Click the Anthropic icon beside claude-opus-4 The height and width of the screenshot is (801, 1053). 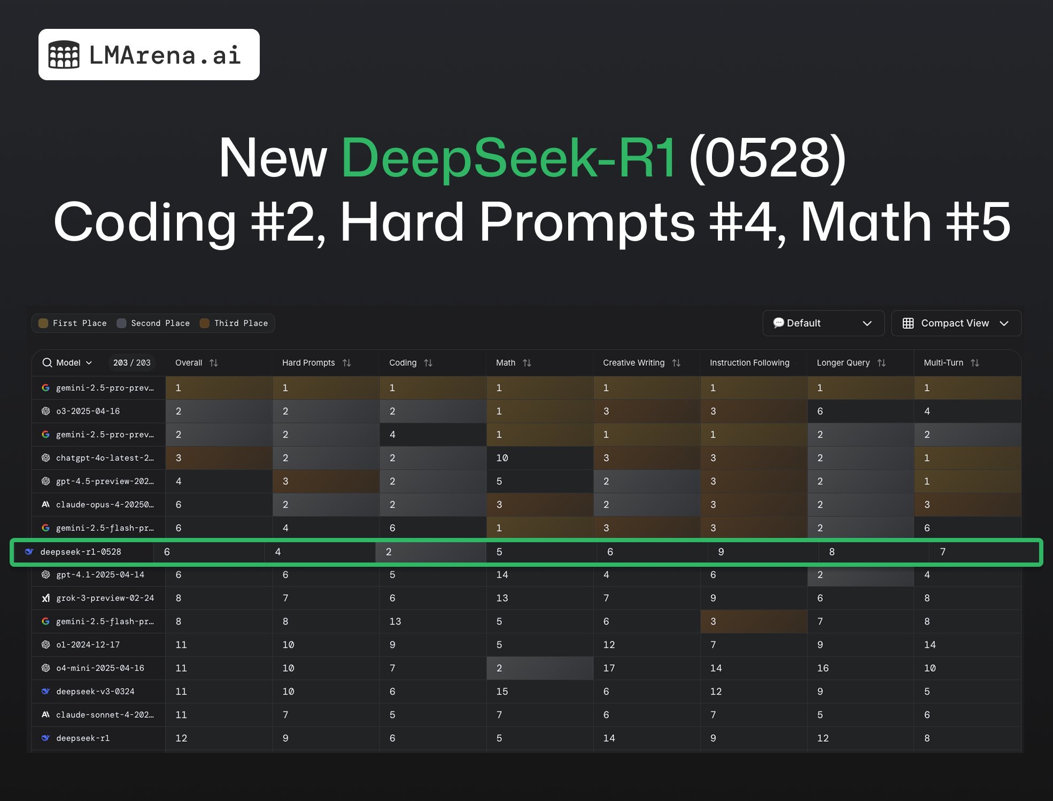[45, 504]
